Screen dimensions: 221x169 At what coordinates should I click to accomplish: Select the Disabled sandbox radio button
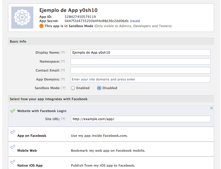tap(99, 88)
